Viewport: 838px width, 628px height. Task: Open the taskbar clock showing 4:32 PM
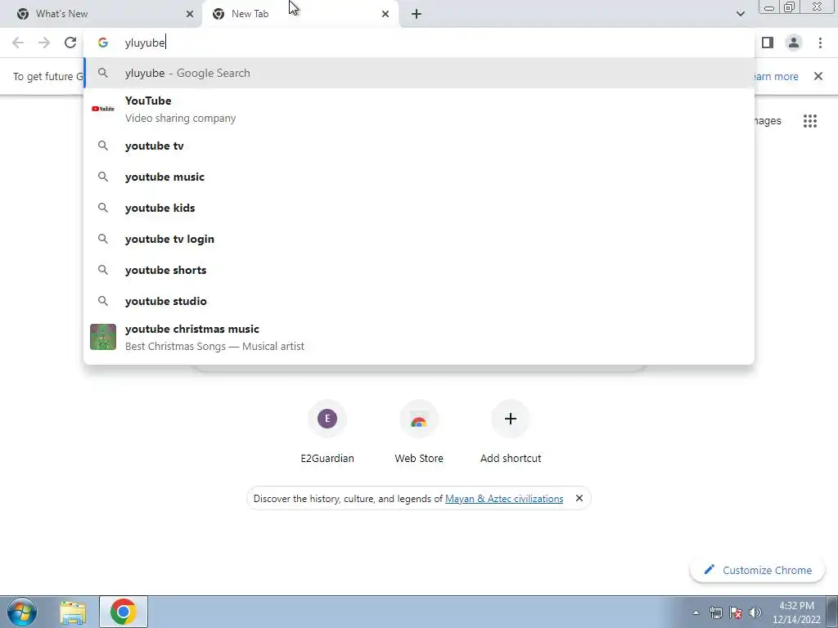coord(796,612)
